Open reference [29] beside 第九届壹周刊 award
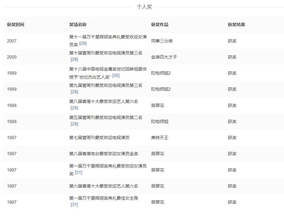 [x=74, y=92]
